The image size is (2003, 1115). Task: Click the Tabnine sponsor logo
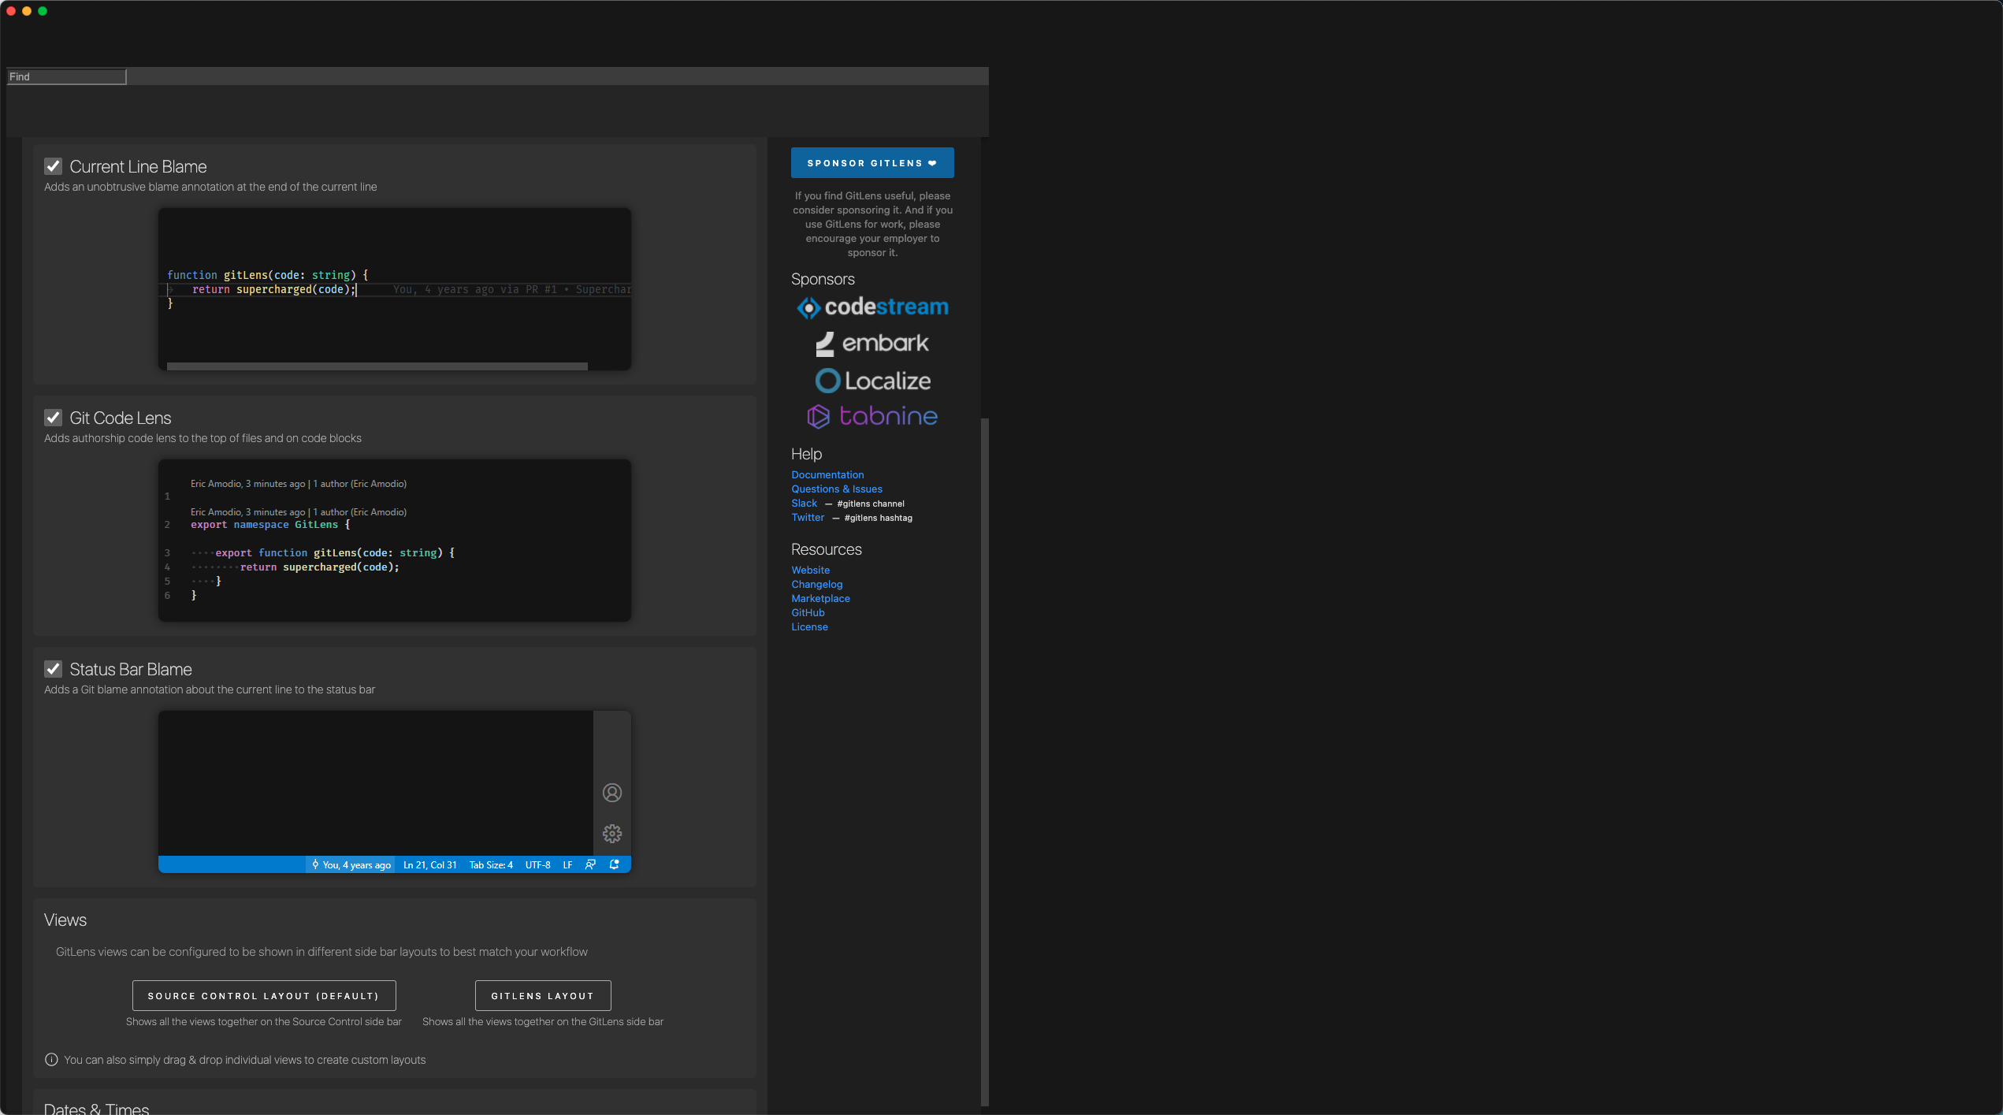(872, 416)
